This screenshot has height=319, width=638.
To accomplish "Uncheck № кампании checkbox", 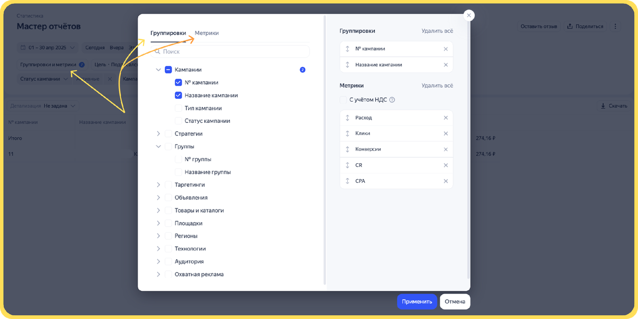I will pos(178,82).
